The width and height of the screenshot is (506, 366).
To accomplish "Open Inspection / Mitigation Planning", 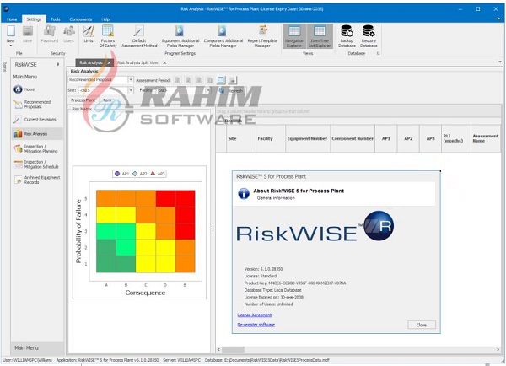I will pos(35,148).
